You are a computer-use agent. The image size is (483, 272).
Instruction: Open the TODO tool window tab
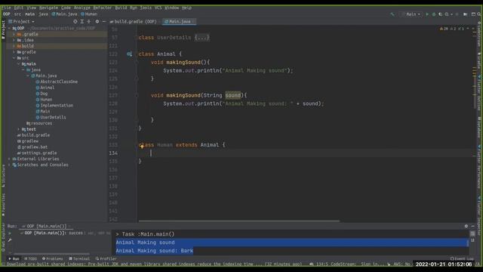click(x=30, y=258)
